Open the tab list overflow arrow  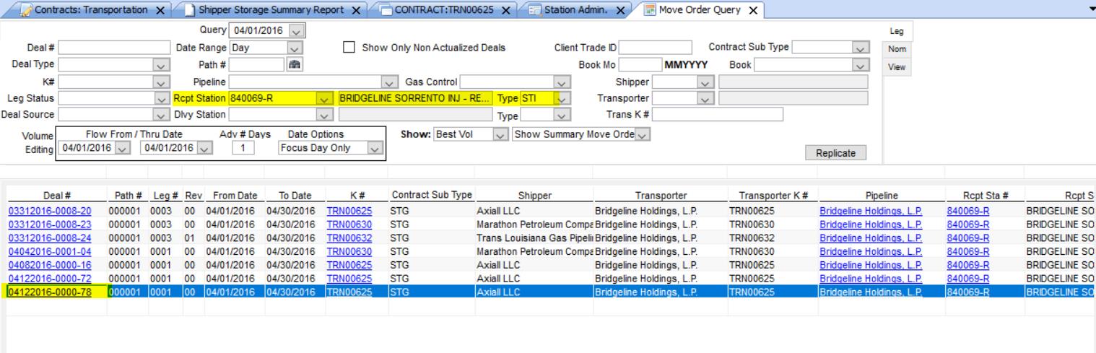coord(1090,7)
